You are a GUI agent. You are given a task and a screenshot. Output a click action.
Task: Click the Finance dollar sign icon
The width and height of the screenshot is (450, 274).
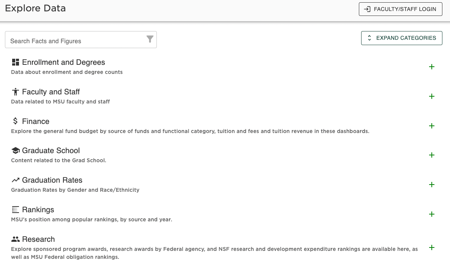15,121
